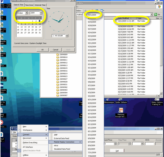Choose Connect in the File menu
The image size is (164, 157).
[33, 134]
